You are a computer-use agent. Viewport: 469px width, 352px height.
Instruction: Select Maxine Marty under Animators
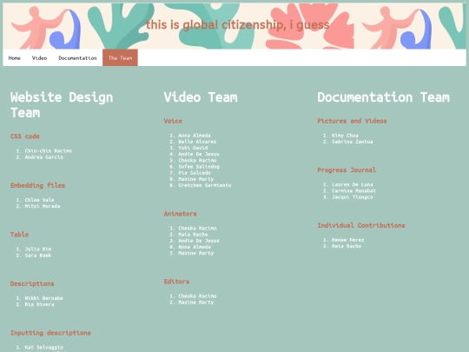[x=196, y=253]
